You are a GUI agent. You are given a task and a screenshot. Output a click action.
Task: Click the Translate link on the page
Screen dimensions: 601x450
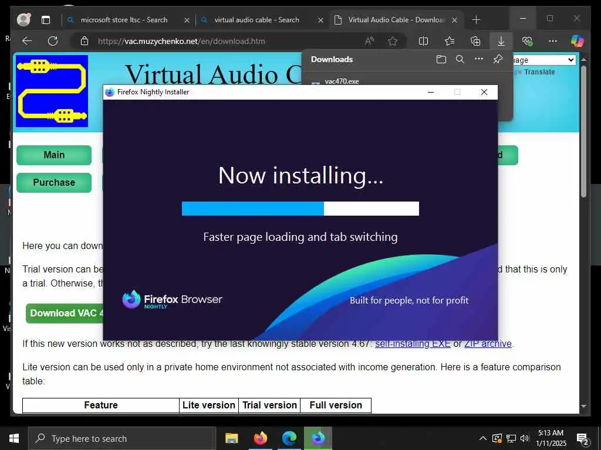pos(539,72)
